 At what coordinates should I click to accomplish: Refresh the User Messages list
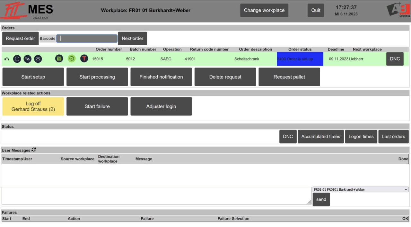pos(33,150)
